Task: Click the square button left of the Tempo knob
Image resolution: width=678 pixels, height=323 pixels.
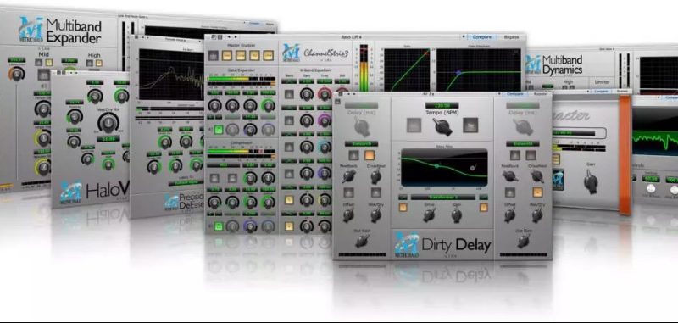Action: pos(414,125)
